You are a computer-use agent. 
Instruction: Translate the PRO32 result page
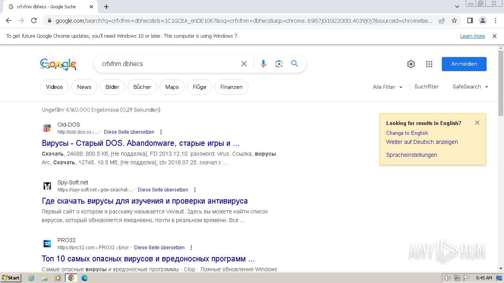[x=159, y=248]
